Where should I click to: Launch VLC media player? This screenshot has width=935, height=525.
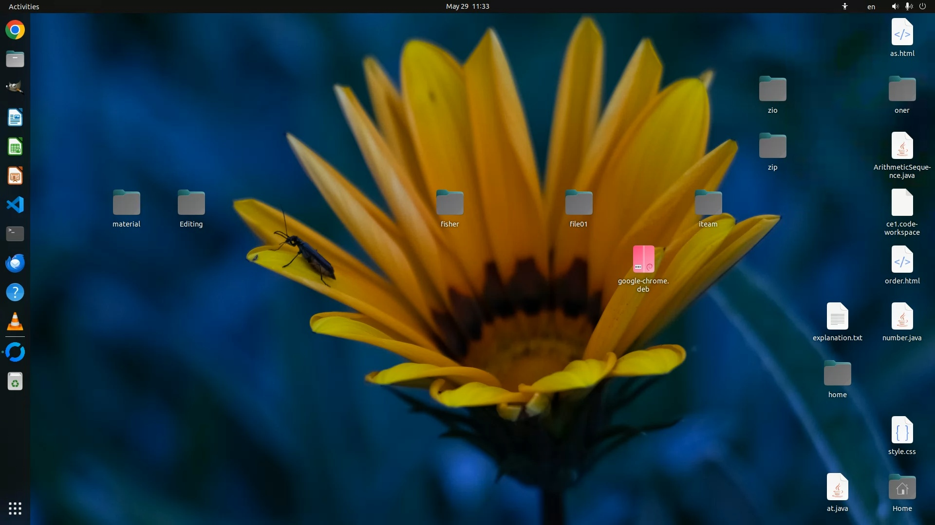15,321
